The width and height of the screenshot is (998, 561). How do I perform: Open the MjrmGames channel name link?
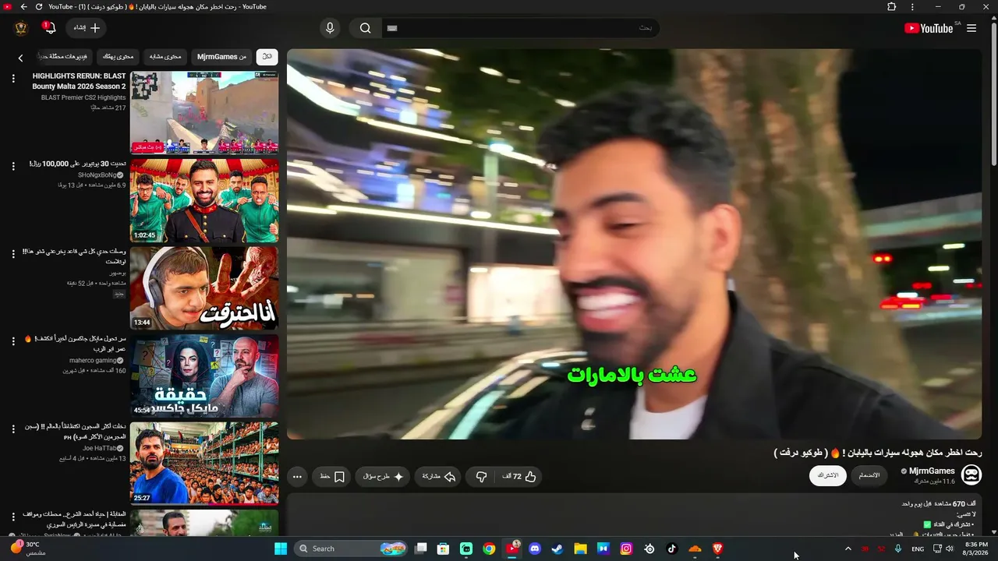pos(932,471)
